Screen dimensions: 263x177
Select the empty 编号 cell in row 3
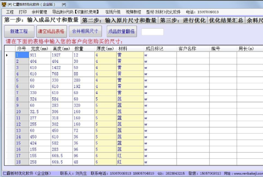tap(223, 68)
